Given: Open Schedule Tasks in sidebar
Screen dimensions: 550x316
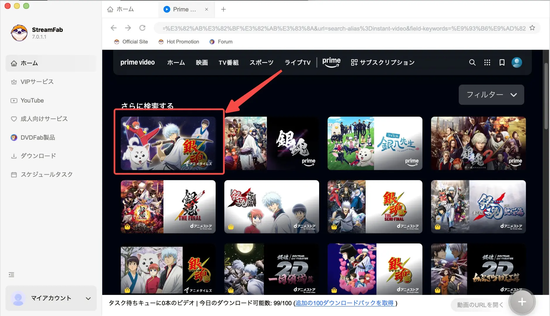Looking at the screenshot, I should [x=51, y=174].
